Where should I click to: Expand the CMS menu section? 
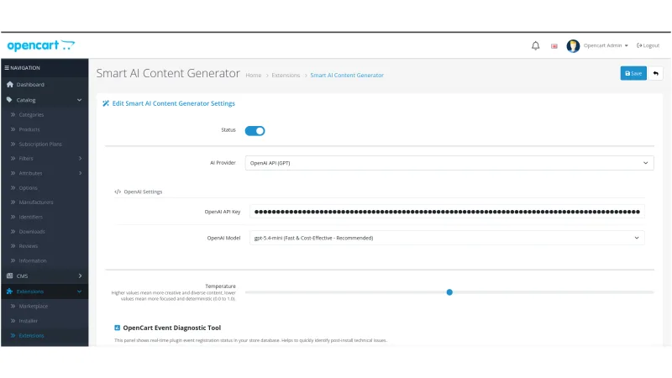pyautogui.click(x=45, y=276)
